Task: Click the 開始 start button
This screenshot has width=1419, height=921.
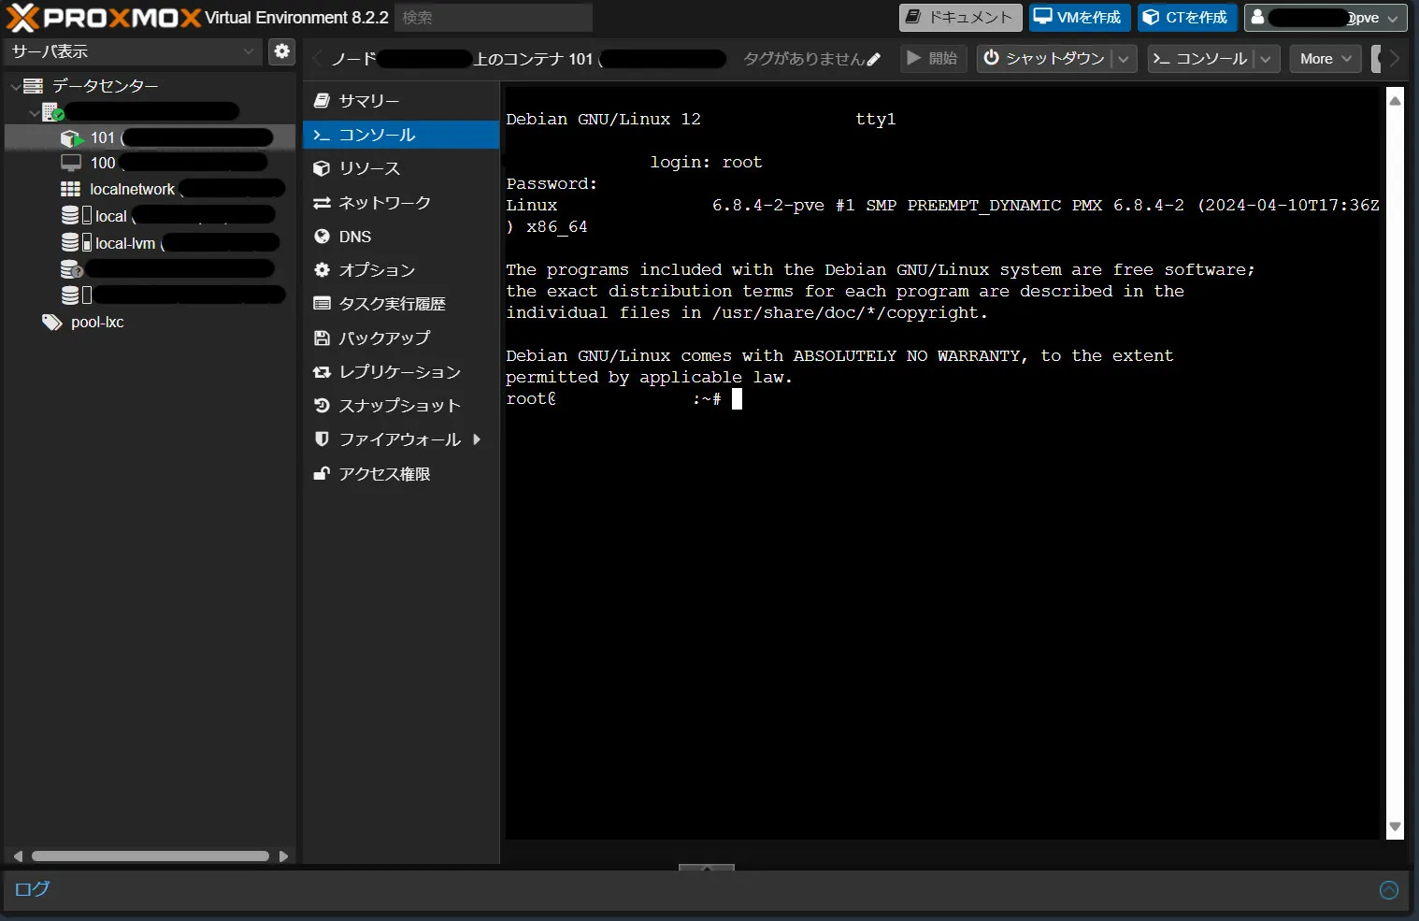Action: pyautogui.click(x=933, y=58)
